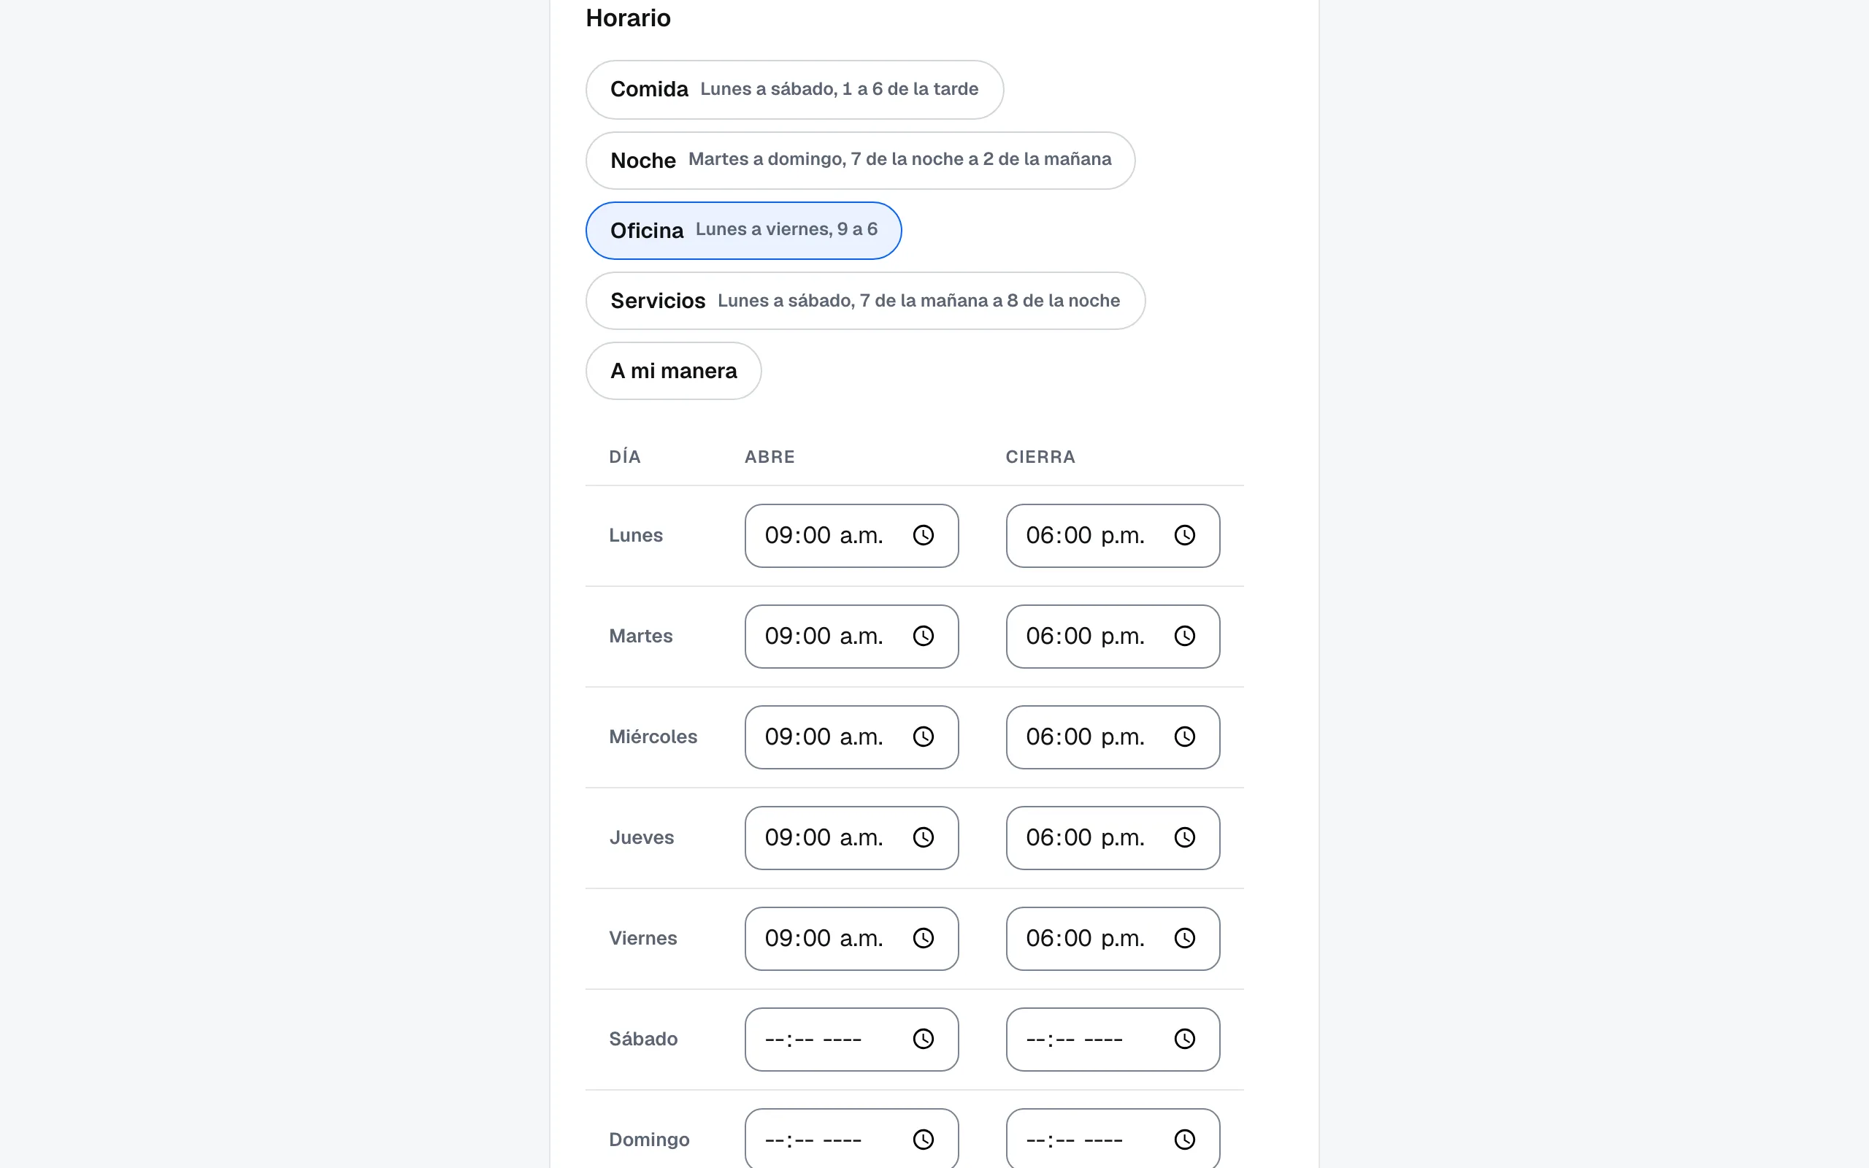Click the CIERRA column header
Screen dimensions: 1869x1168
click(1040, 456)
